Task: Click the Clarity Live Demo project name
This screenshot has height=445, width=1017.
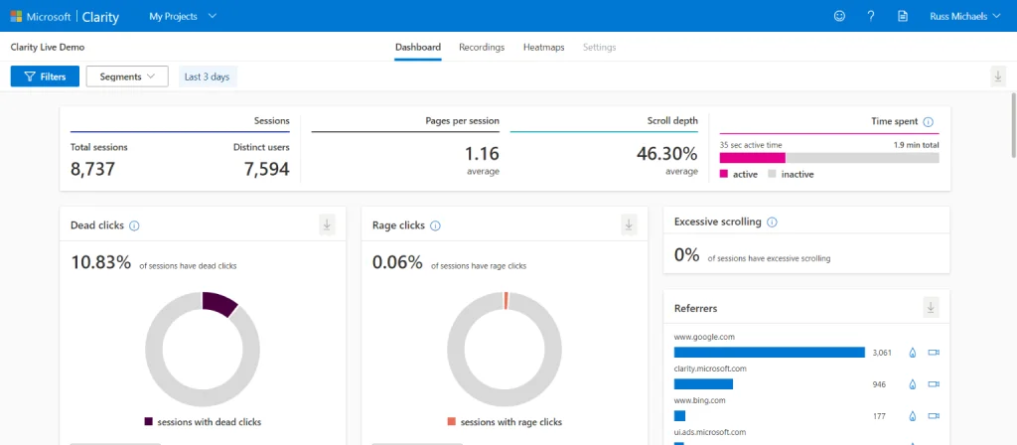Action: [48, 48]
